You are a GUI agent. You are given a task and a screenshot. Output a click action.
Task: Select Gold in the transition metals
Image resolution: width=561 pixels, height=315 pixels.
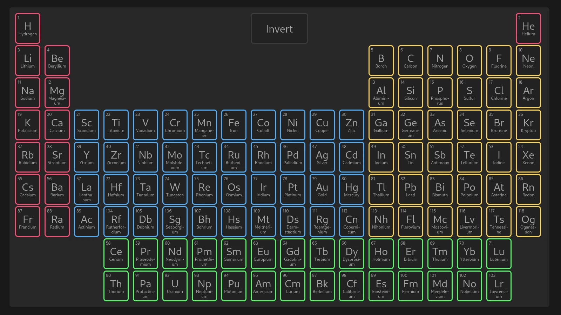click(322, 189)
